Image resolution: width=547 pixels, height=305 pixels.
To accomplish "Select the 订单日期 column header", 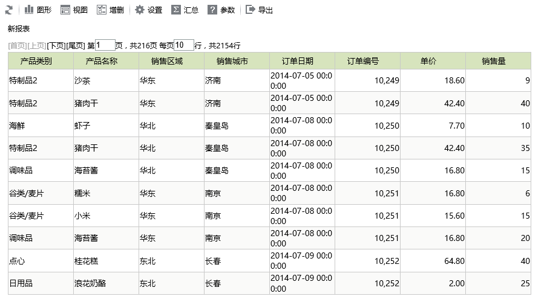I will pos(298,61).
